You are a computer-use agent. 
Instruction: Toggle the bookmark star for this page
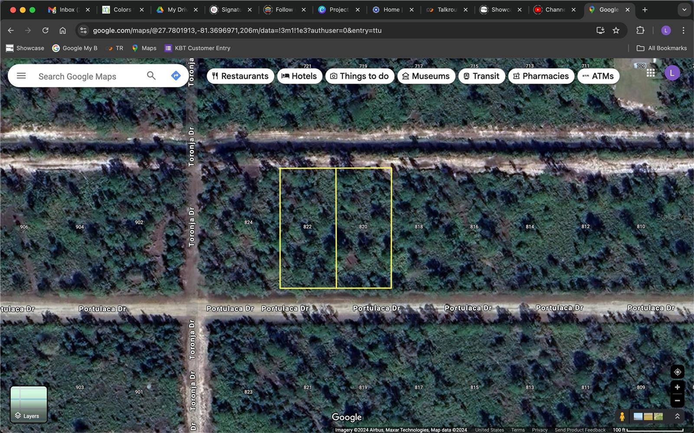pos(616,30)
